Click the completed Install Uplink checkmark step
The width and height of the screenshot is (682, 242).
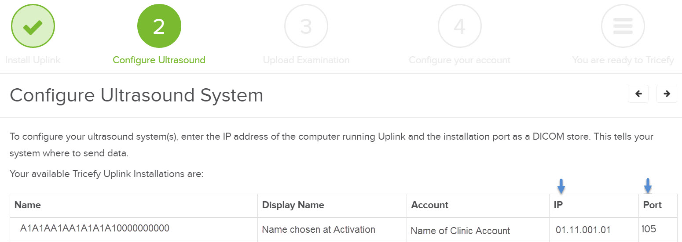click(33, 26)
